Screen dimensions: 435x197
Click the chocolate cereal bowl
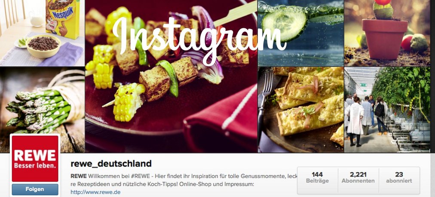tap(43, 46)
